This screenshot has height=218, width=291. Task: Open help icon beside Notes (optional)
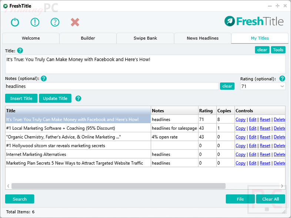[x=44, y=79]
